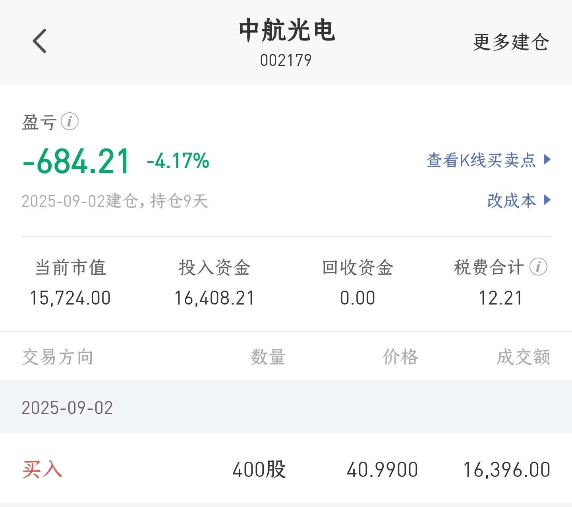Select the turnover 16,396.00
The image size is (572, 507).
(507, 470)
